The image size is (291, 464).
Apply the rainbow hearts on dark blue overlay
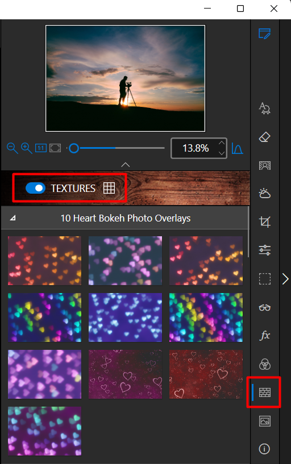[45, 317]
